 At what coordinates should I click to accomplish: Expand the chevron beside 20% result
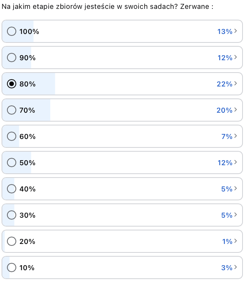[x=236, y=241]
